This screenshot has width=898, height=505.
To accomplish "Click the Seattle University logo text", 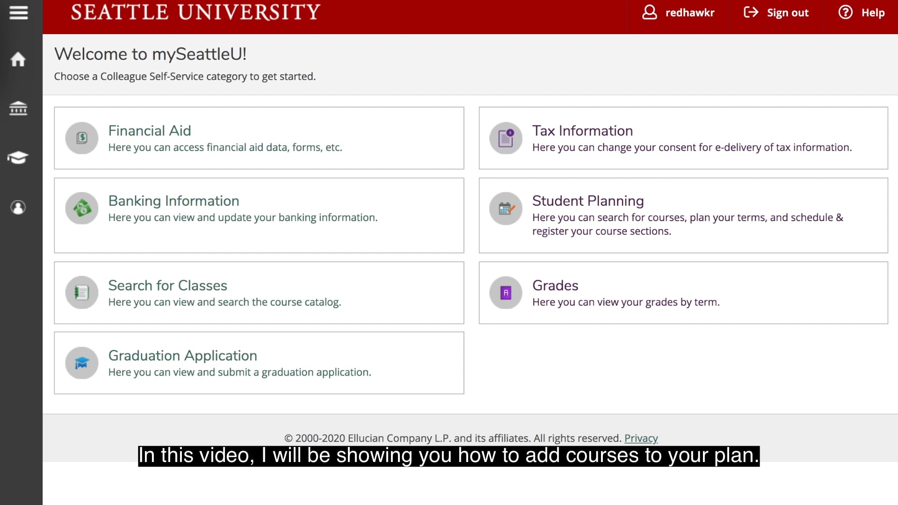I will coord(196,12).
